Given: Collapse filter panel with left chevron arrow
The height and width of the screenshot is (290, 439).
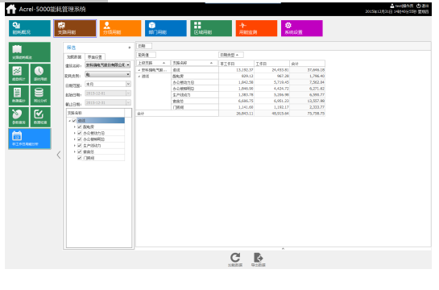Looking at the screenshot, I should tap(59, 155).
